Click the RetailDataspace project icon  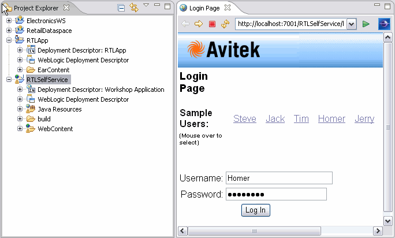click(20, 30)
